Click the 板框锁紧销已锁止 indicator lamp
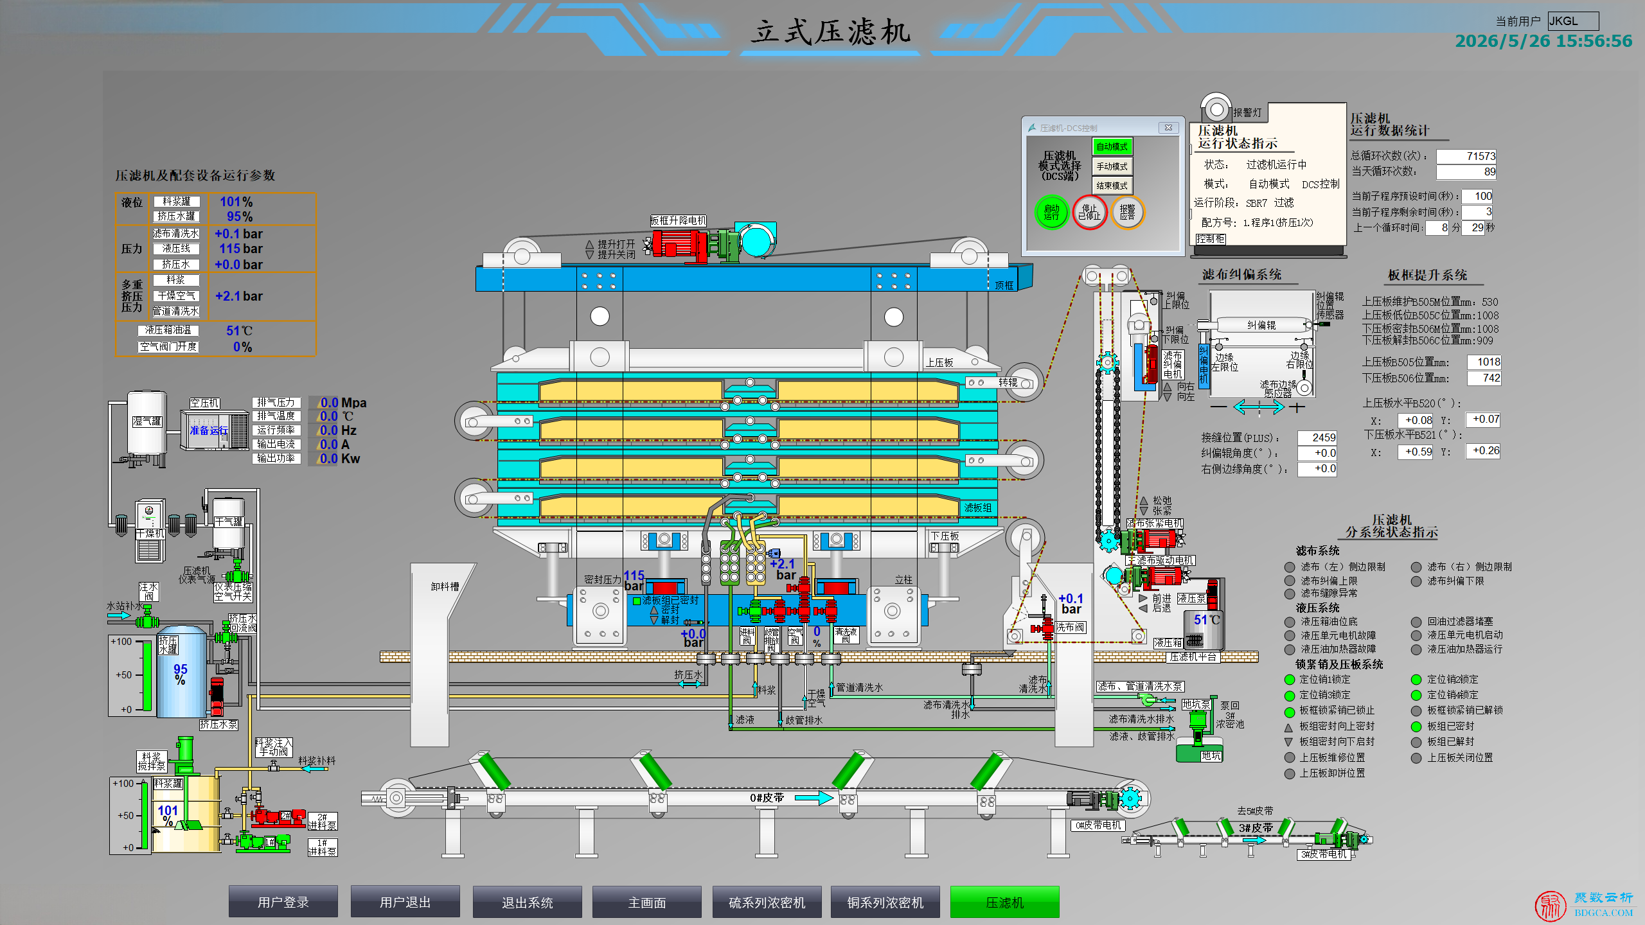The width and height of the screenshot is (1645, 925). click(x=1289, y=711)
